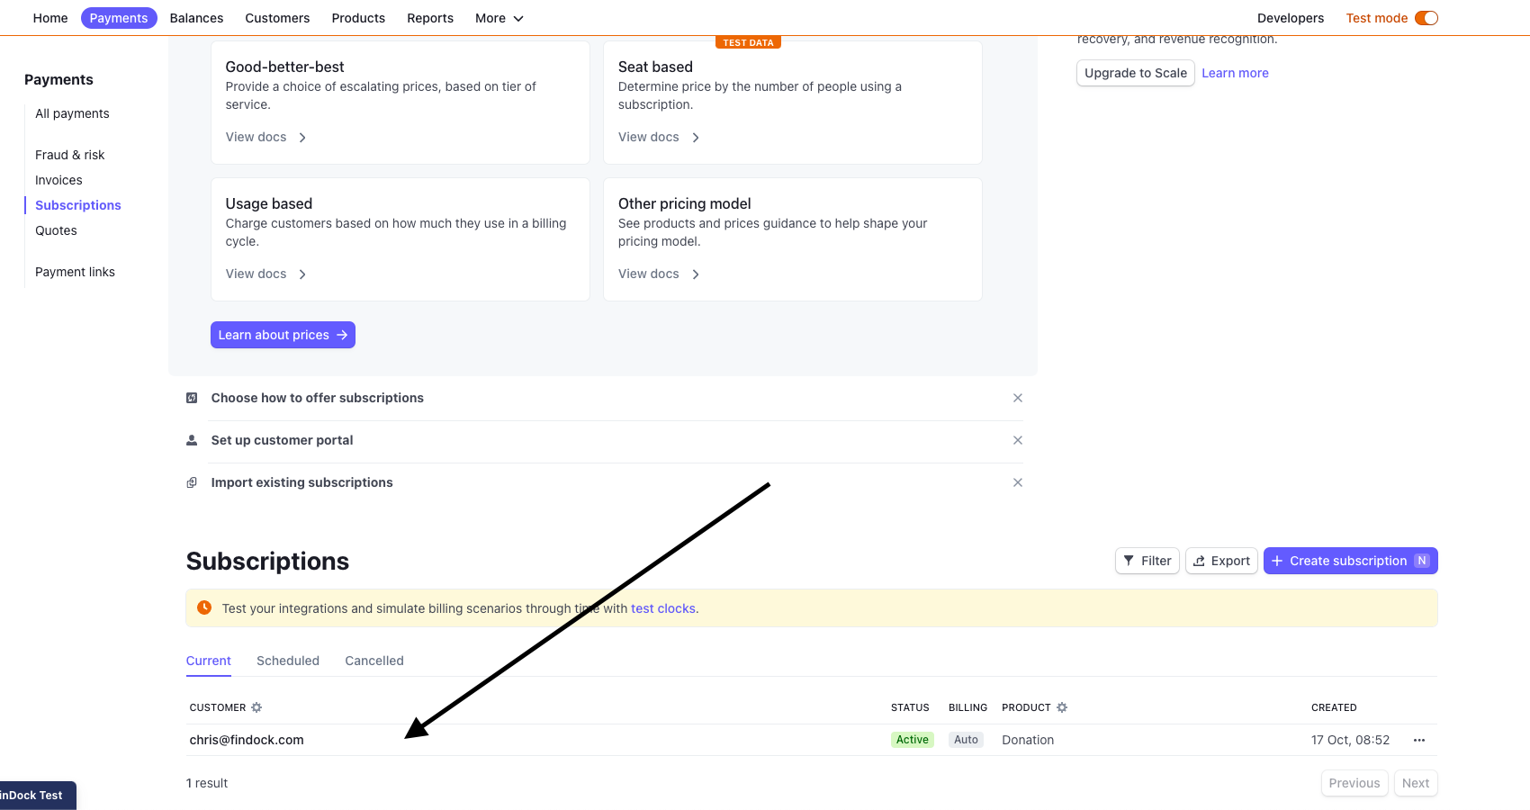
Task: Click the clock icon in the test banner
Action: pyautogui.click(x=204, y=607)
